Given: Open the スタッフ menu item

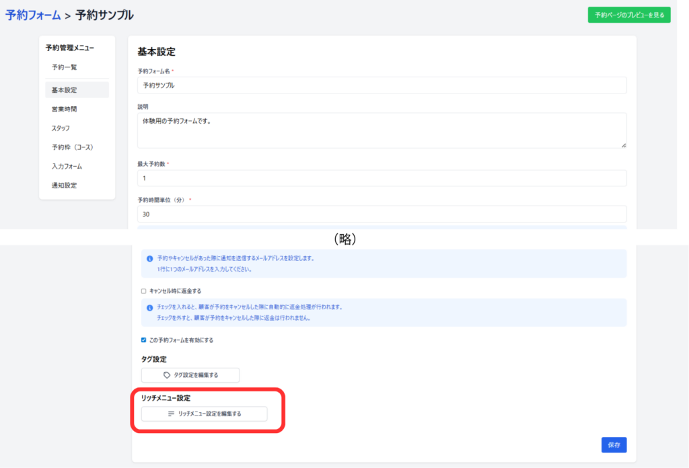Looking at the screenshot, I should coord(61,128).
